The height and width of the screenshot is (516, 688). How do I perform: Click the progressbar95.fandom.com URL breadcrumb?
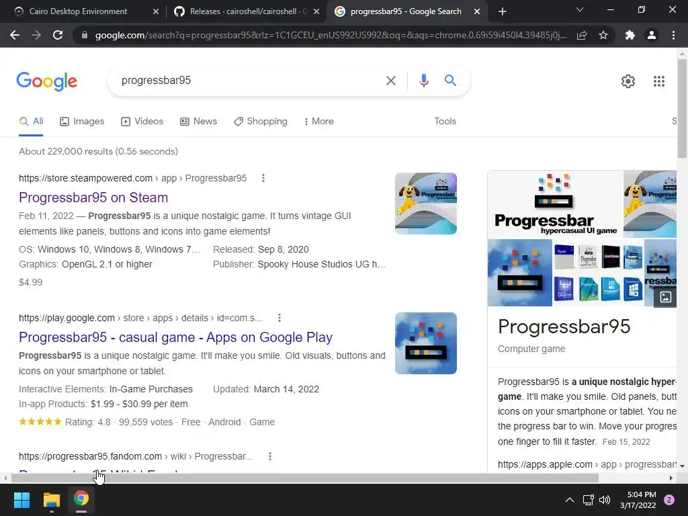click(x=136, y=456)
